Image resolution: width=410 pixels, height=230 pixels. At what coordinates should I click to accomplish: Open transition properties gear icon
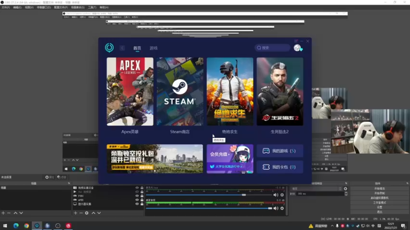point(345,189)
